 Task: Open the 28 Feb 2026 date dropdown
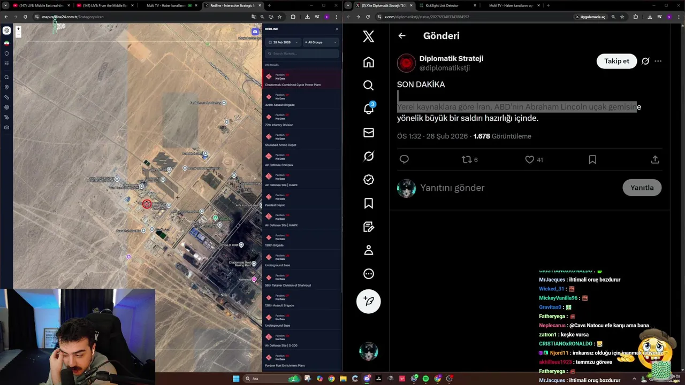click(x=283, y=42)
